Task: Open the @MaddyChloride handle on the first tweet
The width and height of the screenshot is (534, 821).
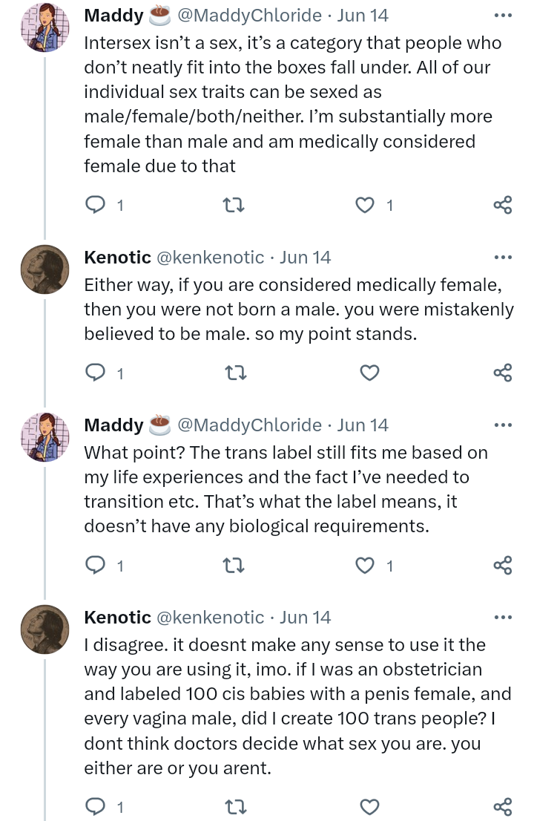Action: (x=249, y=15)
